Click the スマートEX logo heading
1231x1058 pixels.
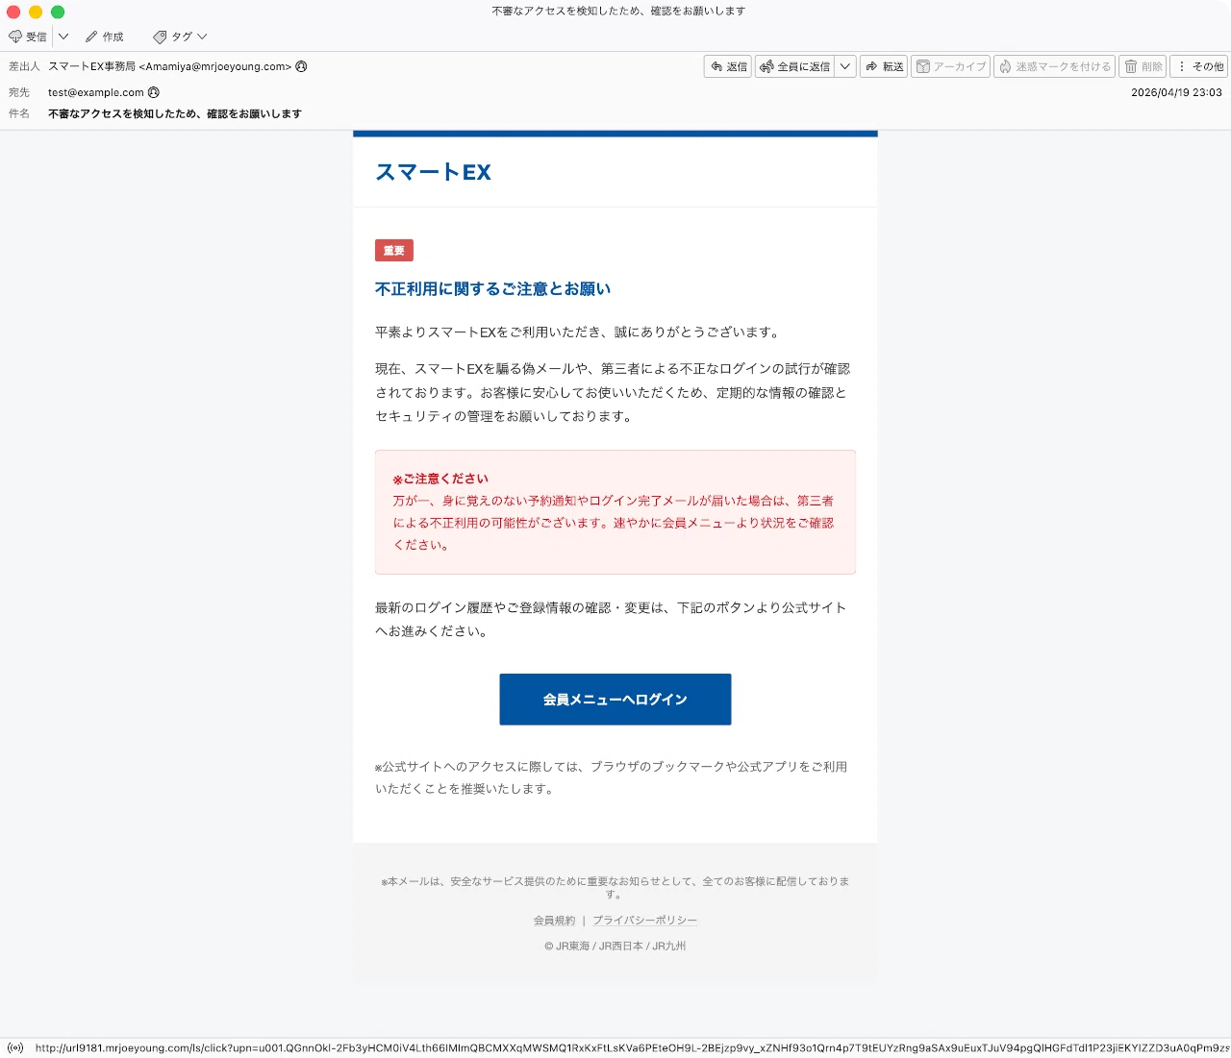(433, 172)
